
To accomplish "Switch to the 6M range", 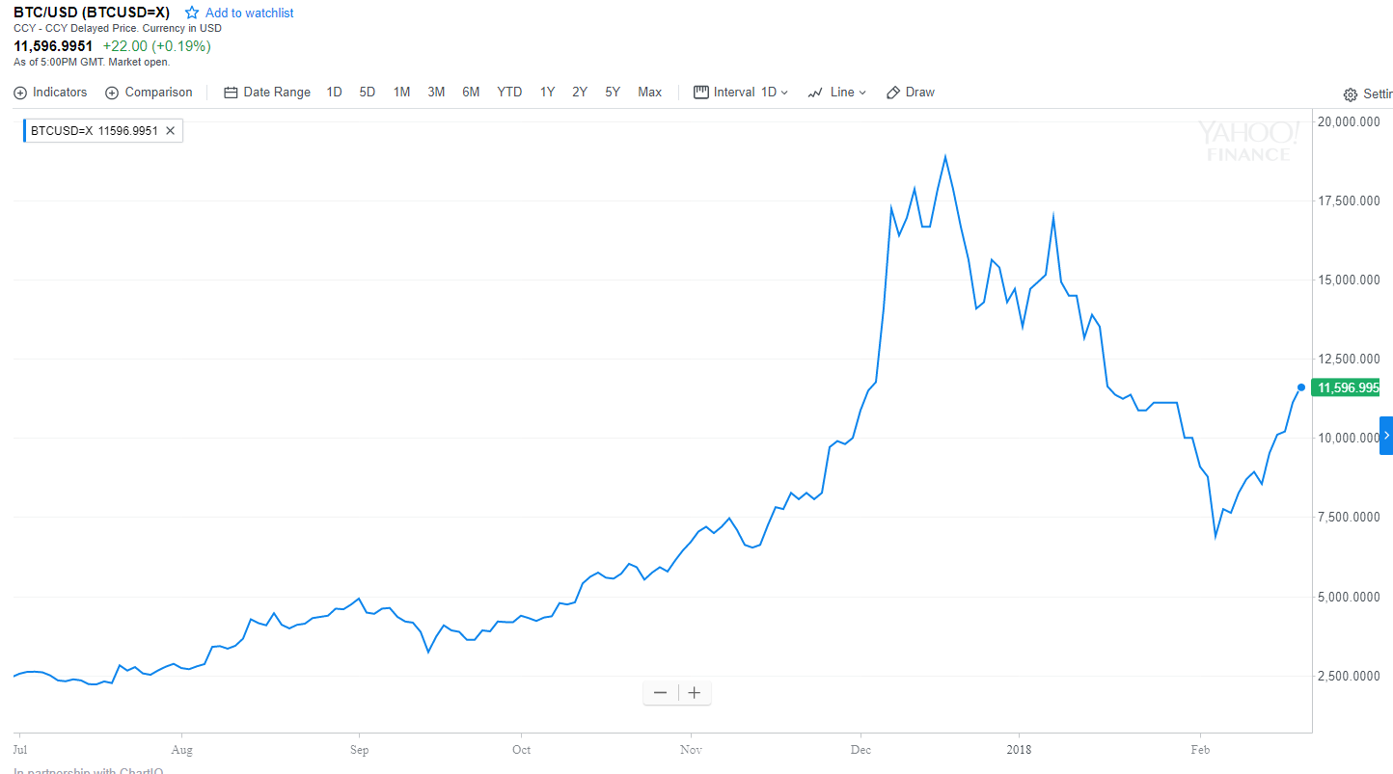I will 471,93.
